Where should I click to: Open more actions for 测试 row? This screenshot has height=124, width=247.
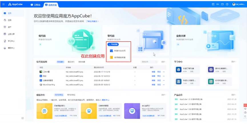coord(164,76)
